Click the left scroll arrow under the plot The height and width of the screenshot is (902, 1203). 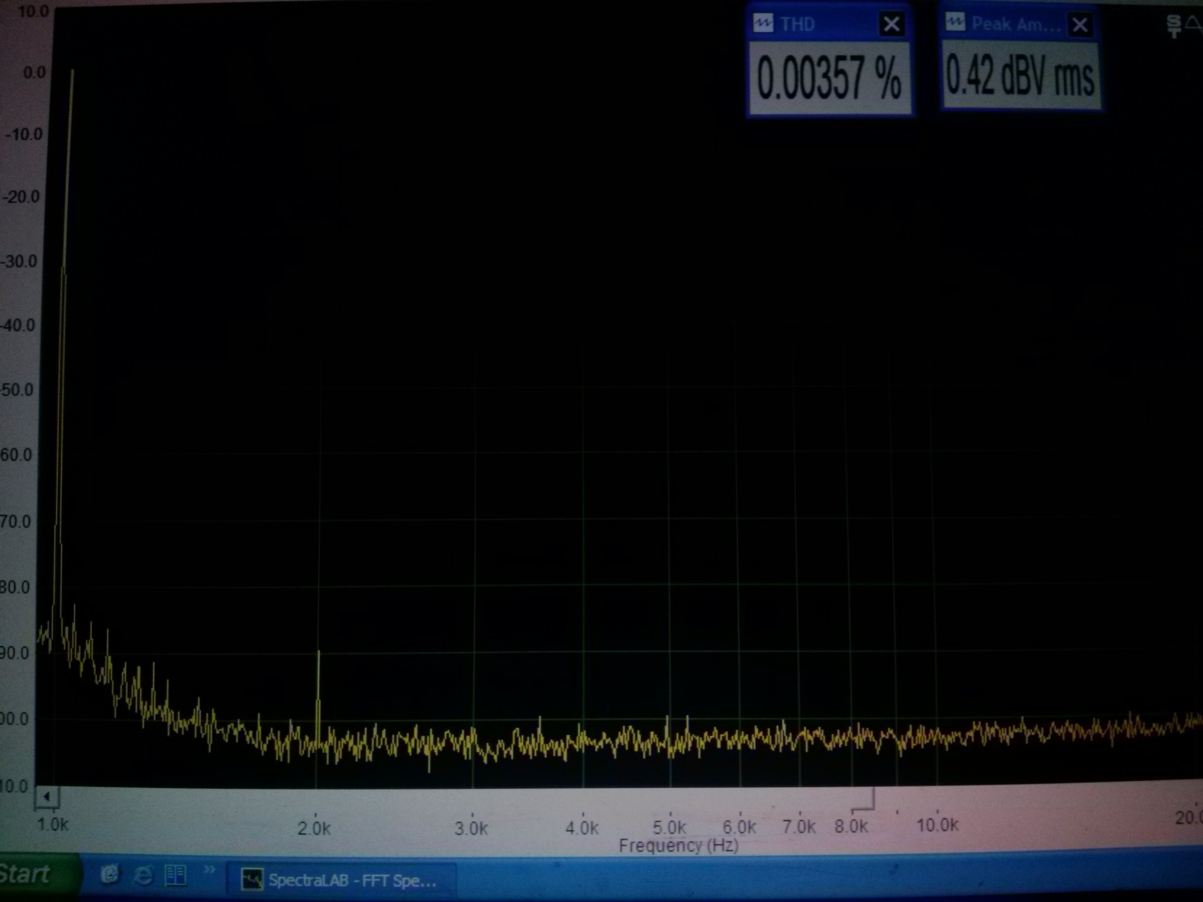coord(47,797)
